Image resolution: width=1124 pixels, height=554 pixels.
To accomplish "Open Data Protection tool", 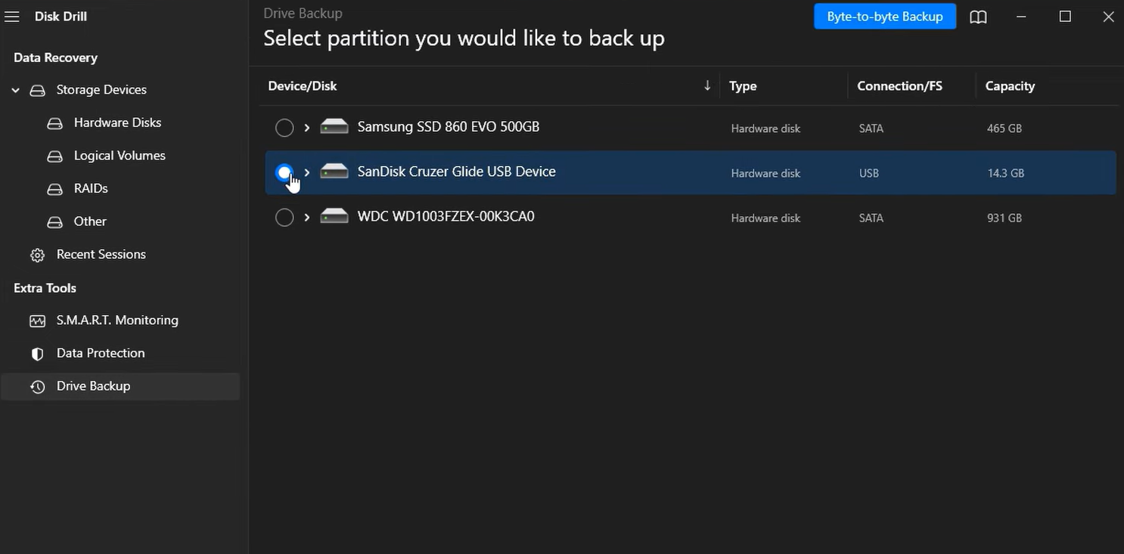I will click(101, 353).
